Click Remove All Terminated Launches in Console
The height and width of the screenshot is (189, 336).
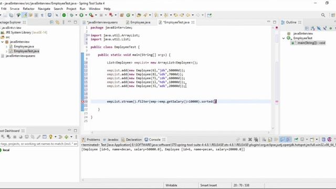point(256,140)
